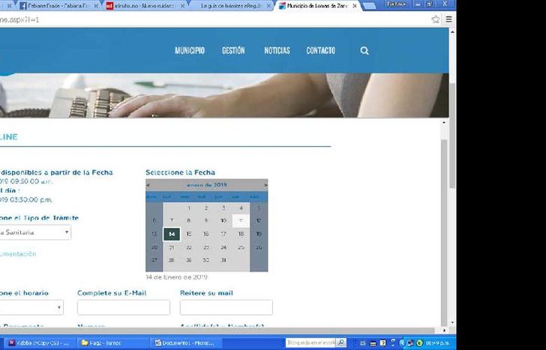Open the site search magnifier icon

click(364, 51)
